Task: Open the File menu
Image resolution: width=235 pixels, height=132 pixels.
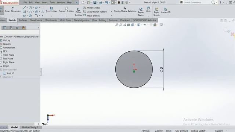Action: coord(25,3)
